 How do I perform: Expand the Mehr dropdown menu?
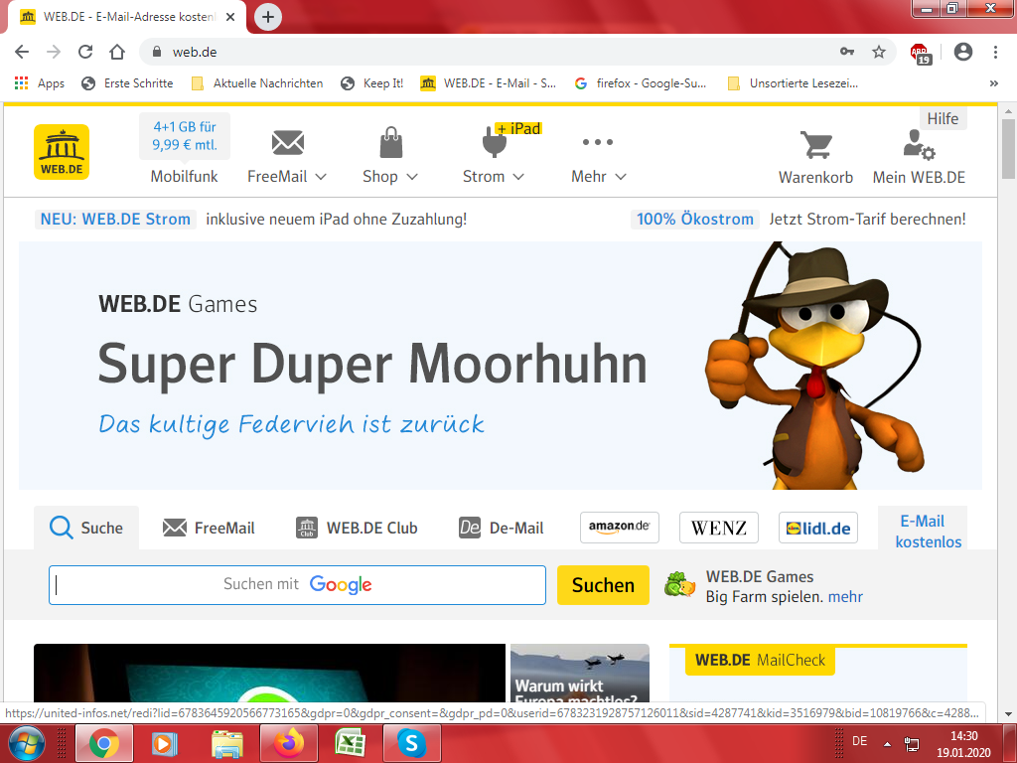click(x=621, y=177)
